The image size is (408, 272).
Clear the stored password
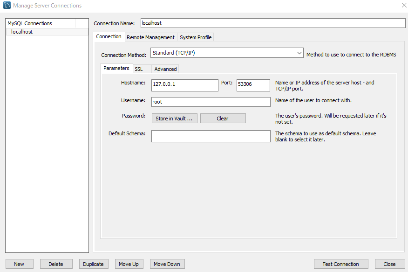tap(223, 118)
